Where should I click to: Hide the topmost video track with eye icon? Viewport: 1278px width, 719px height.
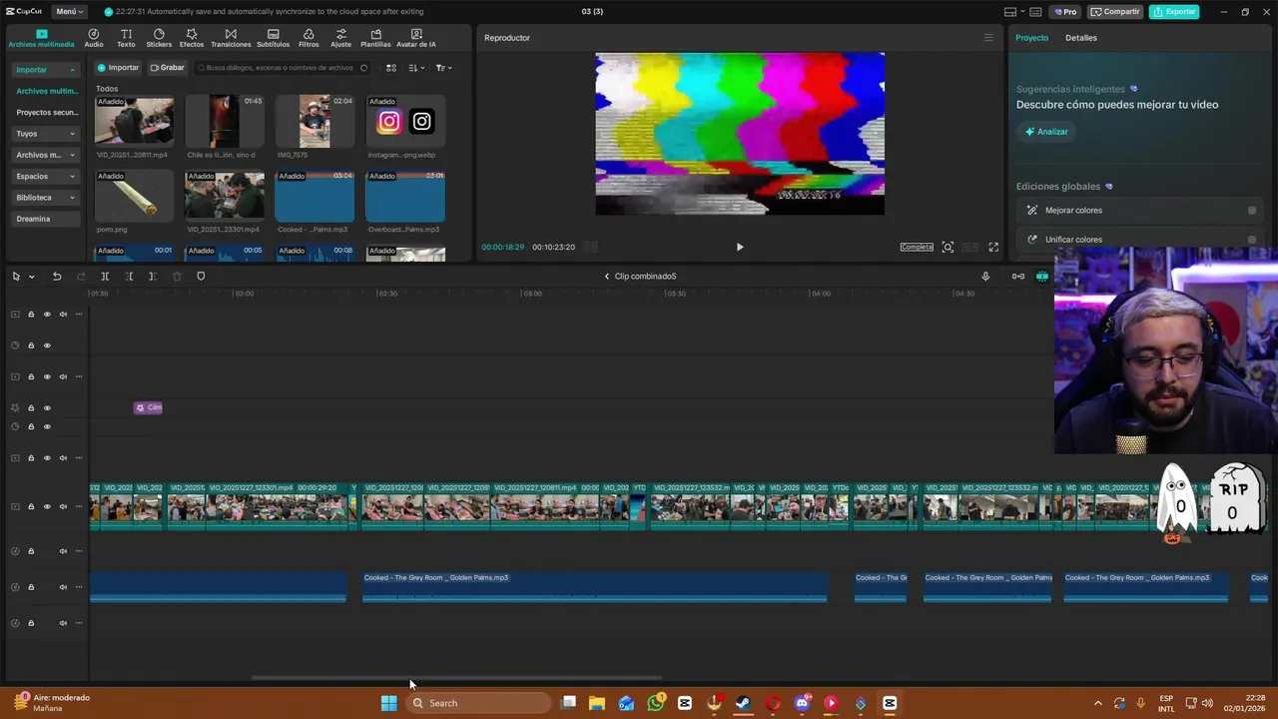[47, 315]
